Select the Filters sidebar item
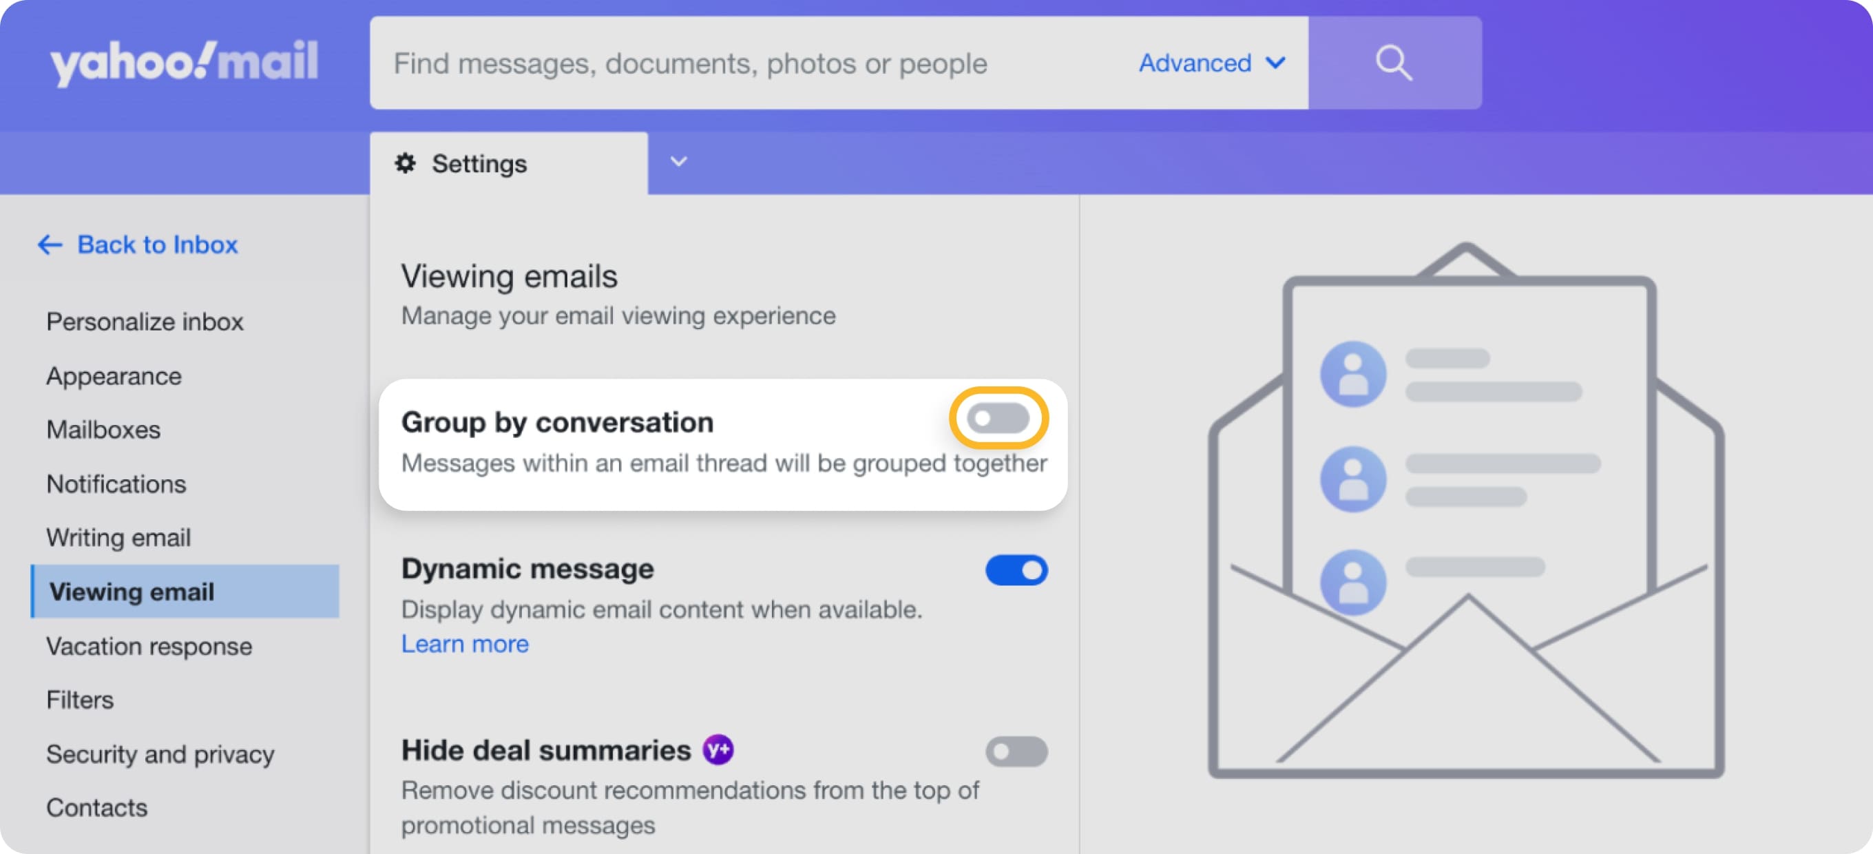 coord(78,699)
